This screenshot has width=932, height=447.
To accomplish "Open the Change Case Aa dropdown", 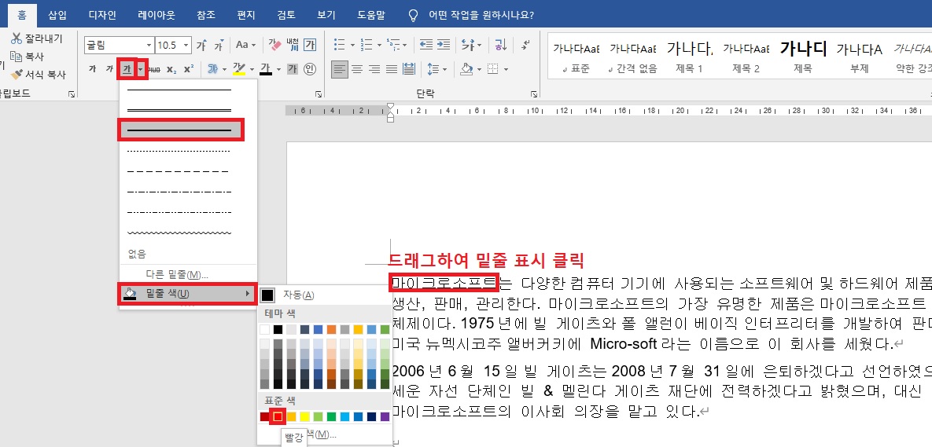I will tap(245, 45).
